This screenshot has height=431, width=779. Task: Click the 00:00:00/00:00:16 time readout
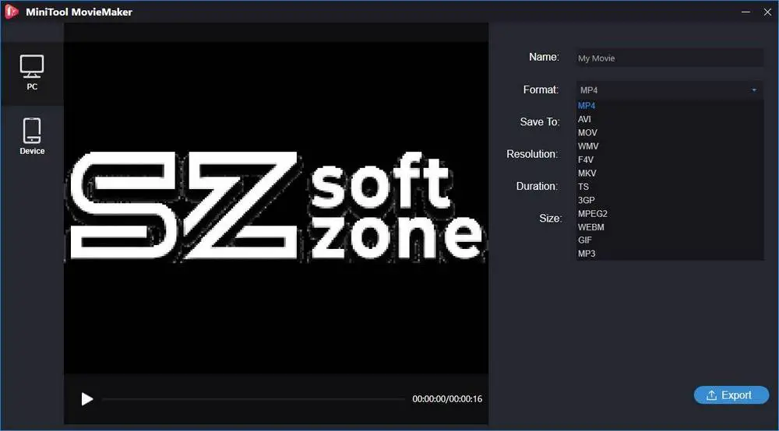[x=447, y=399]
